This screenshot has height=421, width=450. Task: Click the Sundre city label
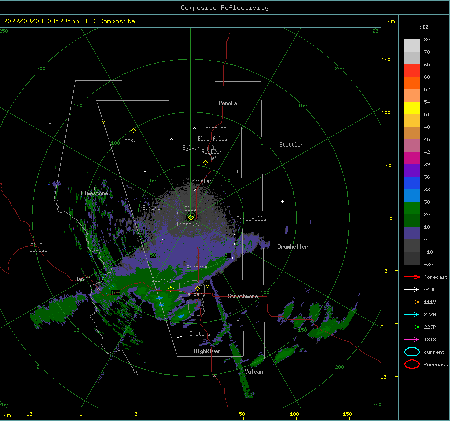coord(151,207)
